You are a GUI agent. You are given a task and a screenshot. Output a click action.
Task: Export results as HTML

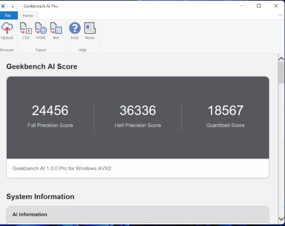click(41, 31)
